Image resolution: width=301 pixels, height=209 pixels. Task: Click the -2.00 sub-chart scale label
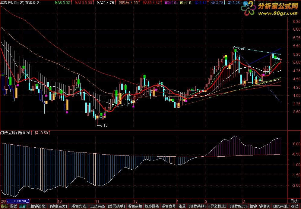click(296, 185)
